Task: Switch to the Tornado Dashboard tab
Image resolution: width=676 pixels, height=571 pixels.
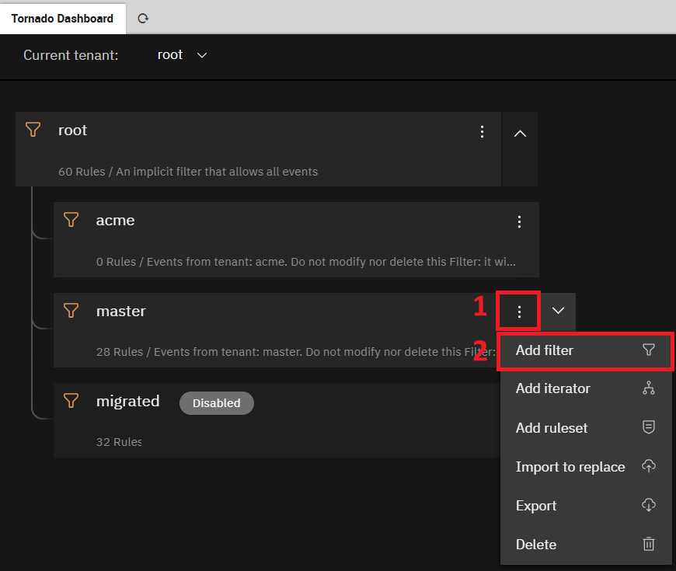Action: point(62,19)
